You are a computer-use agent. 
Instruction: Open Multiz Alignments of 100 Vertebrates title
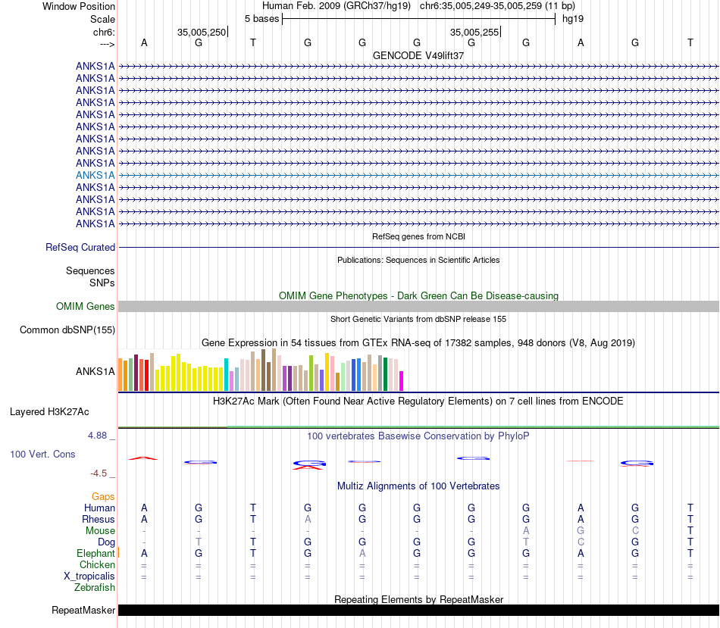coord(418,486)
